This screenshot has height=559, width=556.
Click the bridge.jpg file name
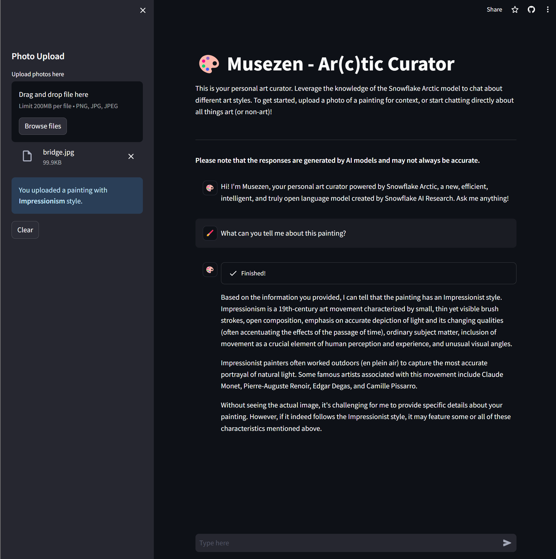point(59,152)
